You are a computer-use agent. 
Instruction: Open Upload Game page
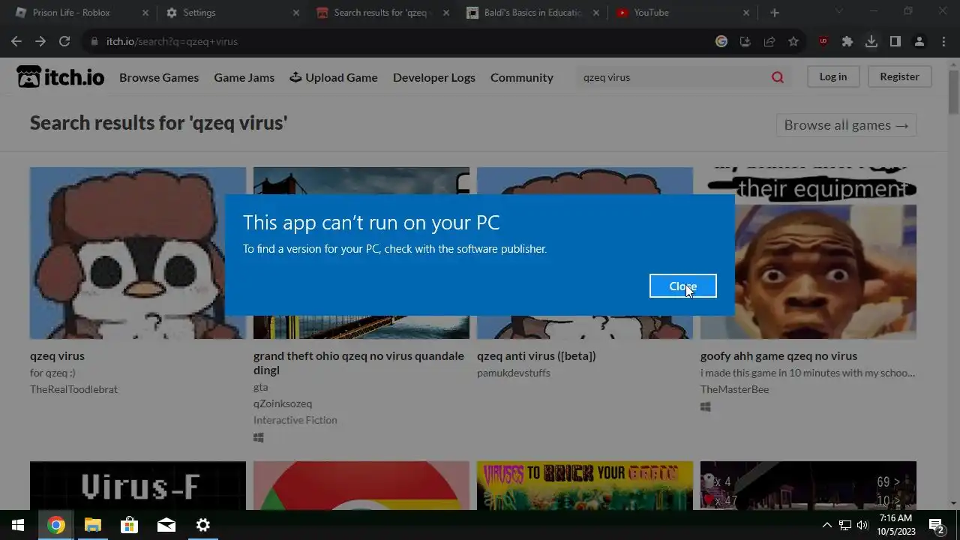click(334, 77)
